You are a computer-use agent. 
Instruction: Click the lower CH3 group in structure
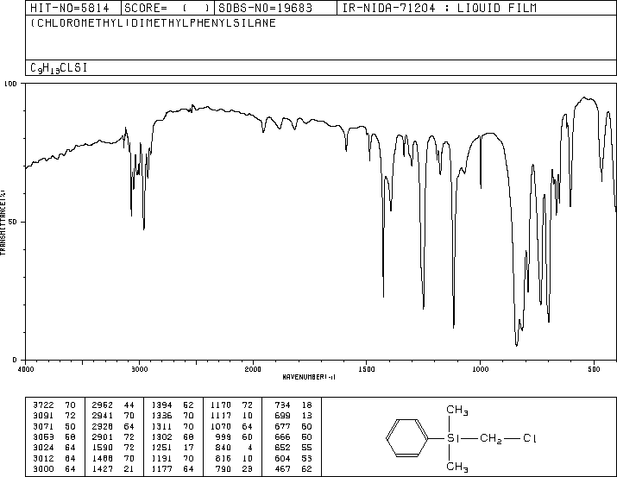click(x=457, y=467)
